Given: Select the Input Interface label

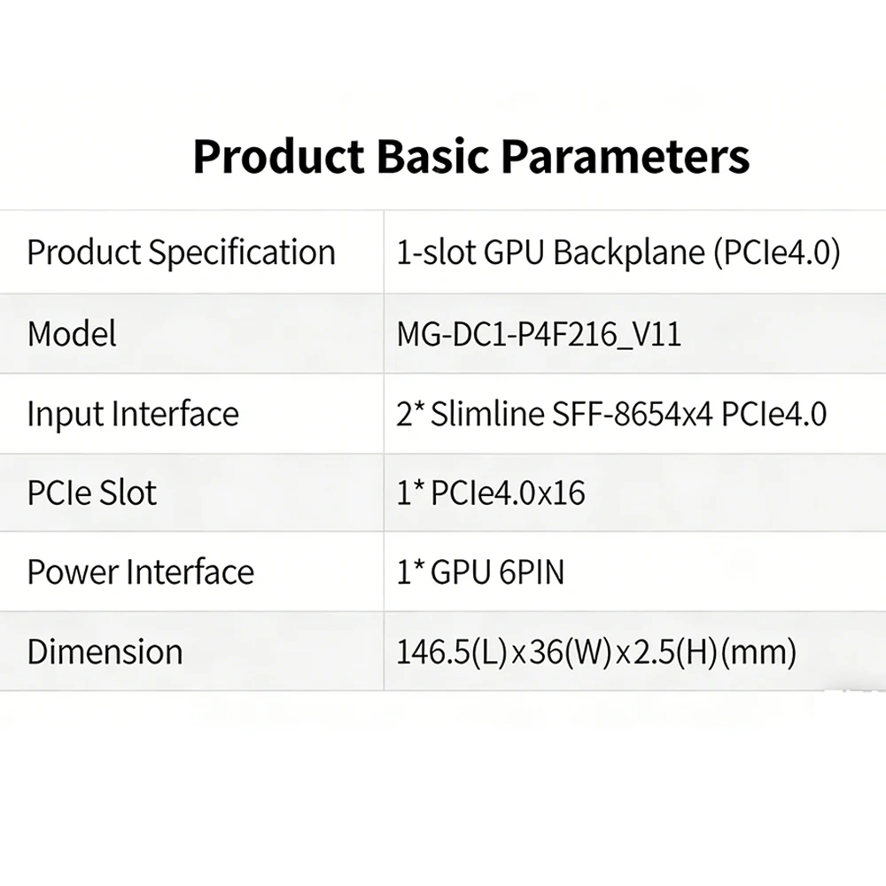Looking at the screenshot, I should pyautogui.click(x=133, y=414).
